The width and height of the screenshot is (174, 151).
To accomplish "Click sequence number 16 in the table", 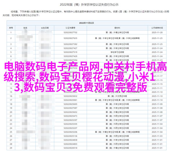I will 11,96.
